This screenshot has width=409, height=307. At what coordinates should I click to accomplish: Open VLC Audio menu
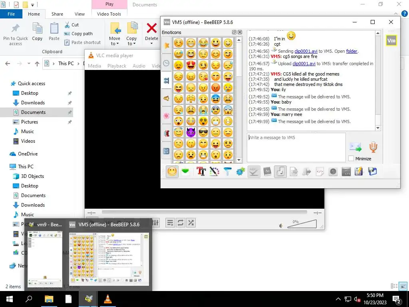click(139, 66)
